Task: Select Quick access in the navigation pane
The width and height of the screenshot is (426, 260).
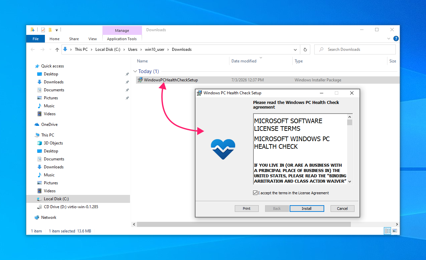Action: point(53,66)
